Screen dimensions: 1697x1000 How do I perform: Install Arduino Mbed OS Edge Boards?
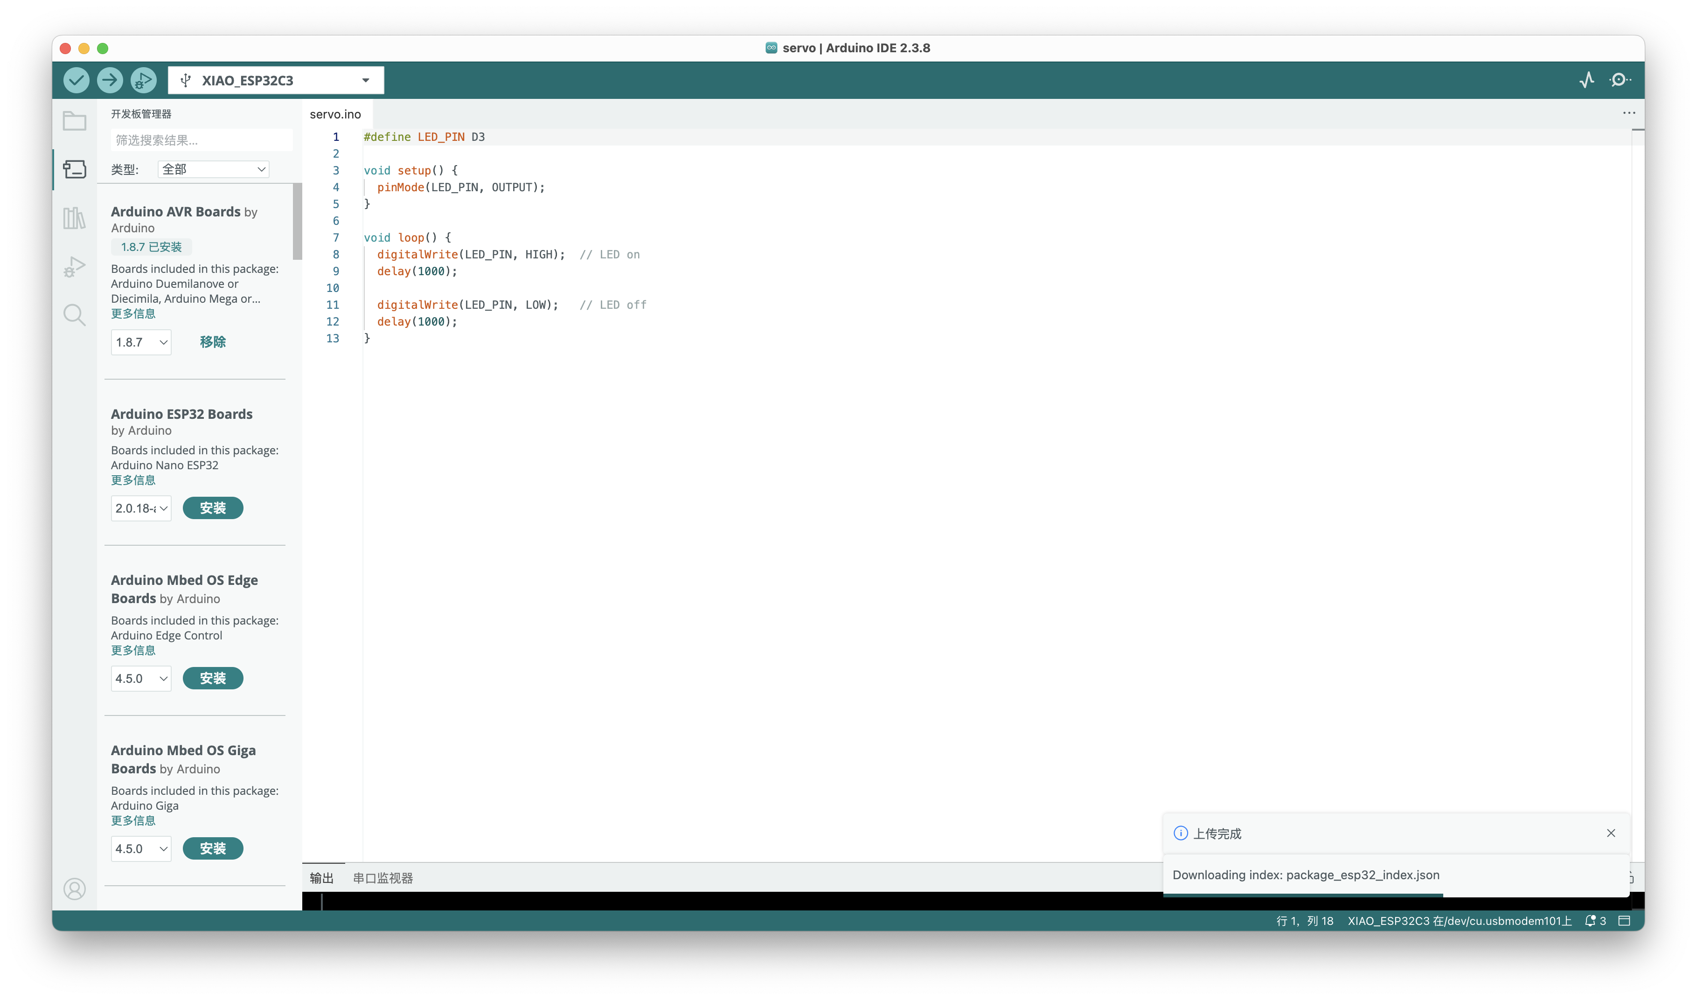coord(213,679)
